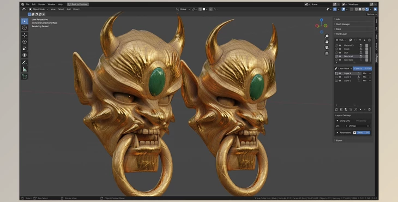Switch to rendered viewport shading

point(367,9)
